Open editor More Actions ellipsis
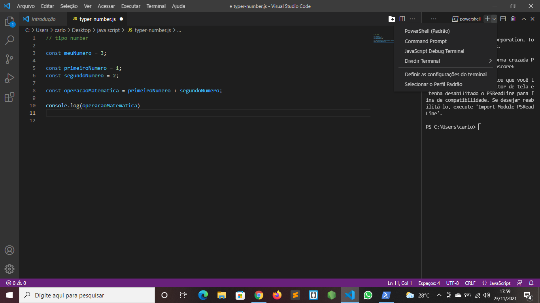Viewport: 540px width, 303px height. click(412, 19)
